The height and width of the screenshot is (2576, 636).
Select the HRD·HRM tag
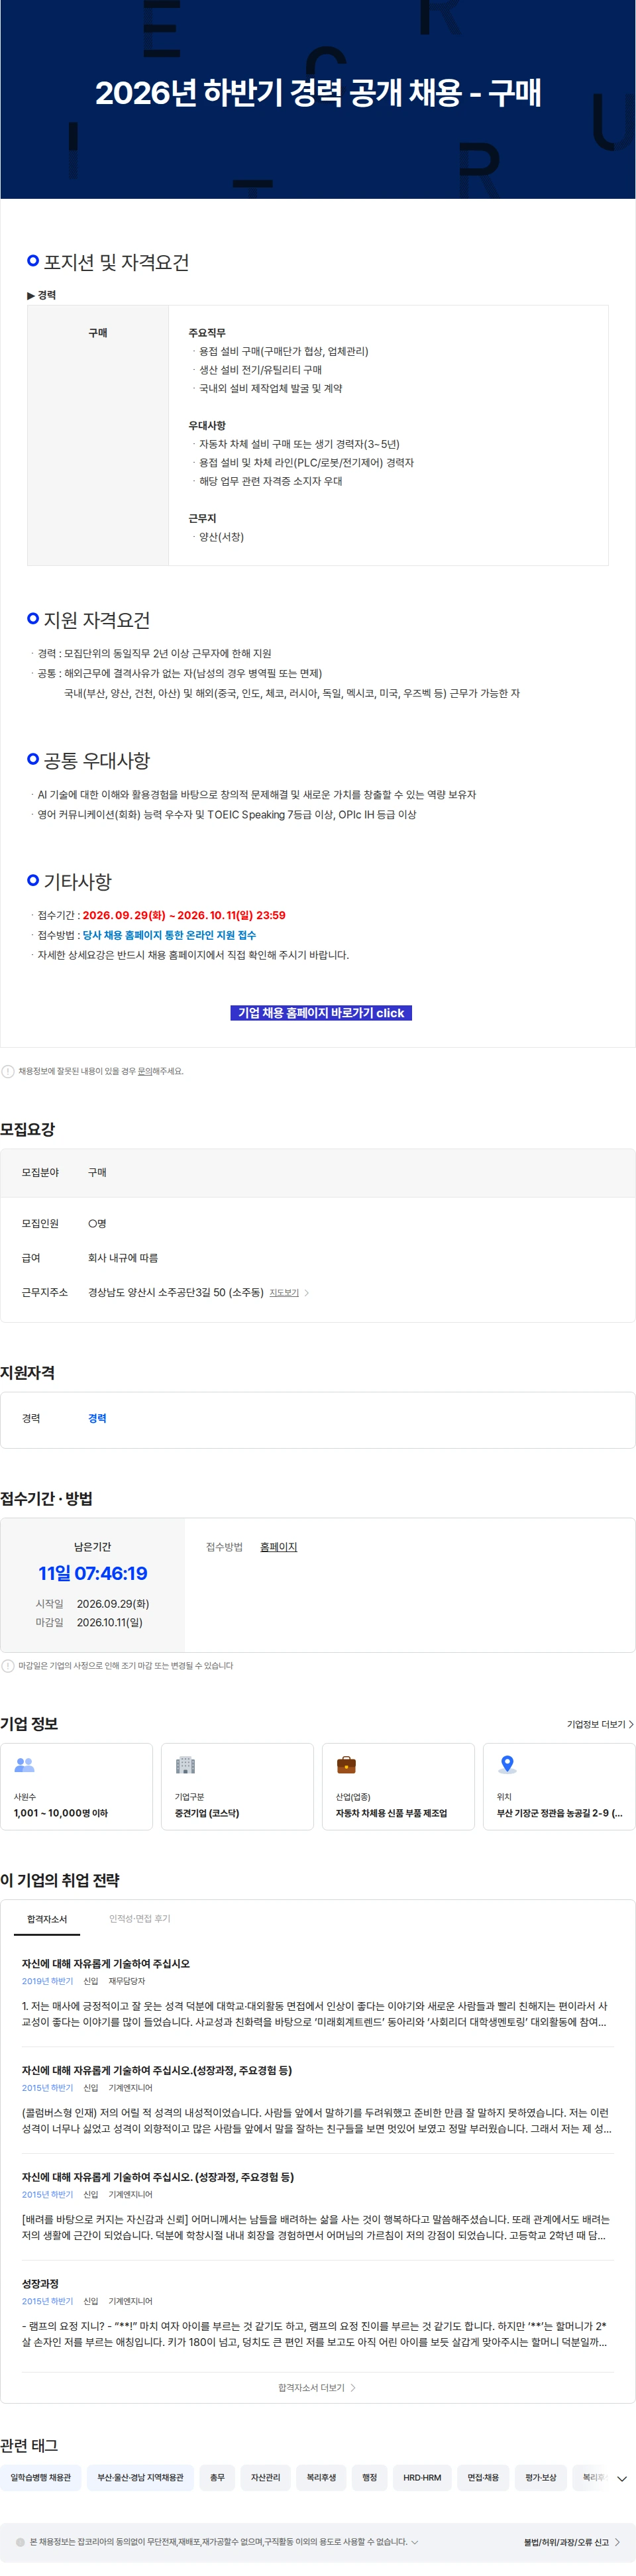click(x=422, y=2478)
